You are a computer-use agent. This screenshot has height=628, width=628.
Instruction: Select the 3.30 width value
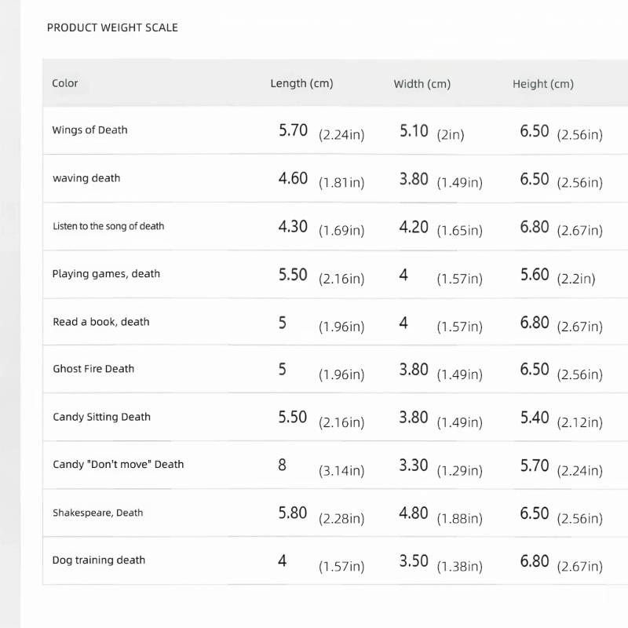click(x=414, y=465)
